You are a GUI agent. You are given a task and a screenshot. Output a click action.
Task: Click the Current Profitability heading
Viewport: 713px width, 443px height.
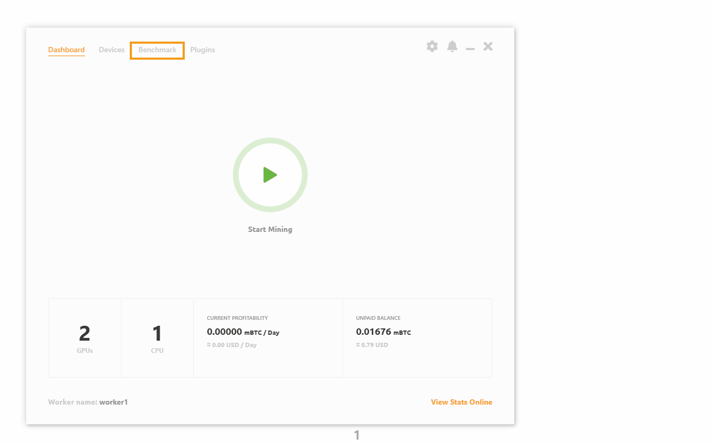point(237,318)
